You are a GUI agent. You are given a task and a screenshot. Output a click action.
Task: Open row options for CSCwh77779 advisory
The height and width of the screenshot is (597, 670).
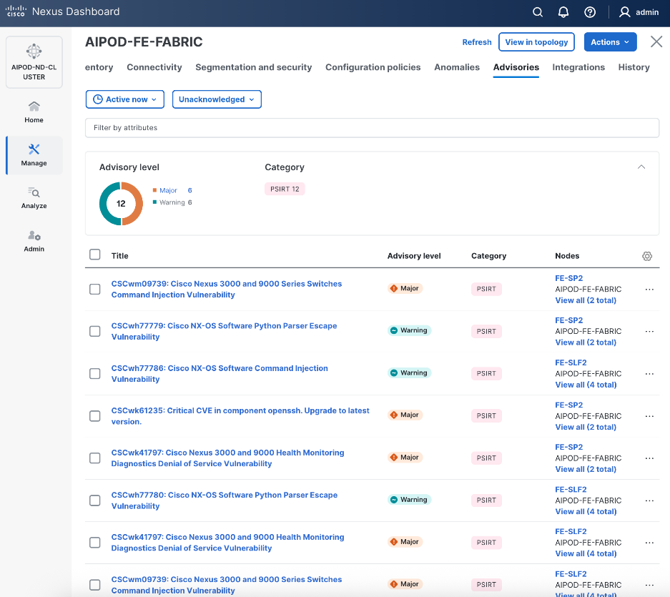tap(649, 331)
